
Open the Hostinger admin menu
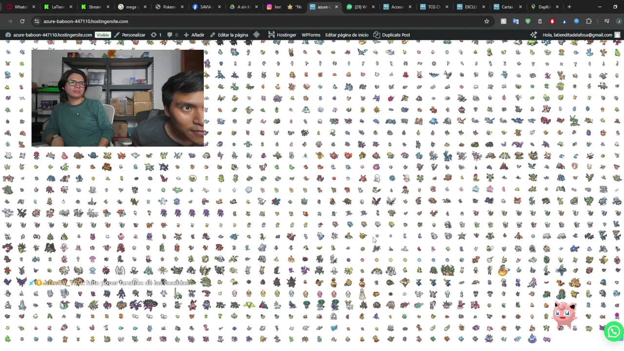[x=282, y=35]
